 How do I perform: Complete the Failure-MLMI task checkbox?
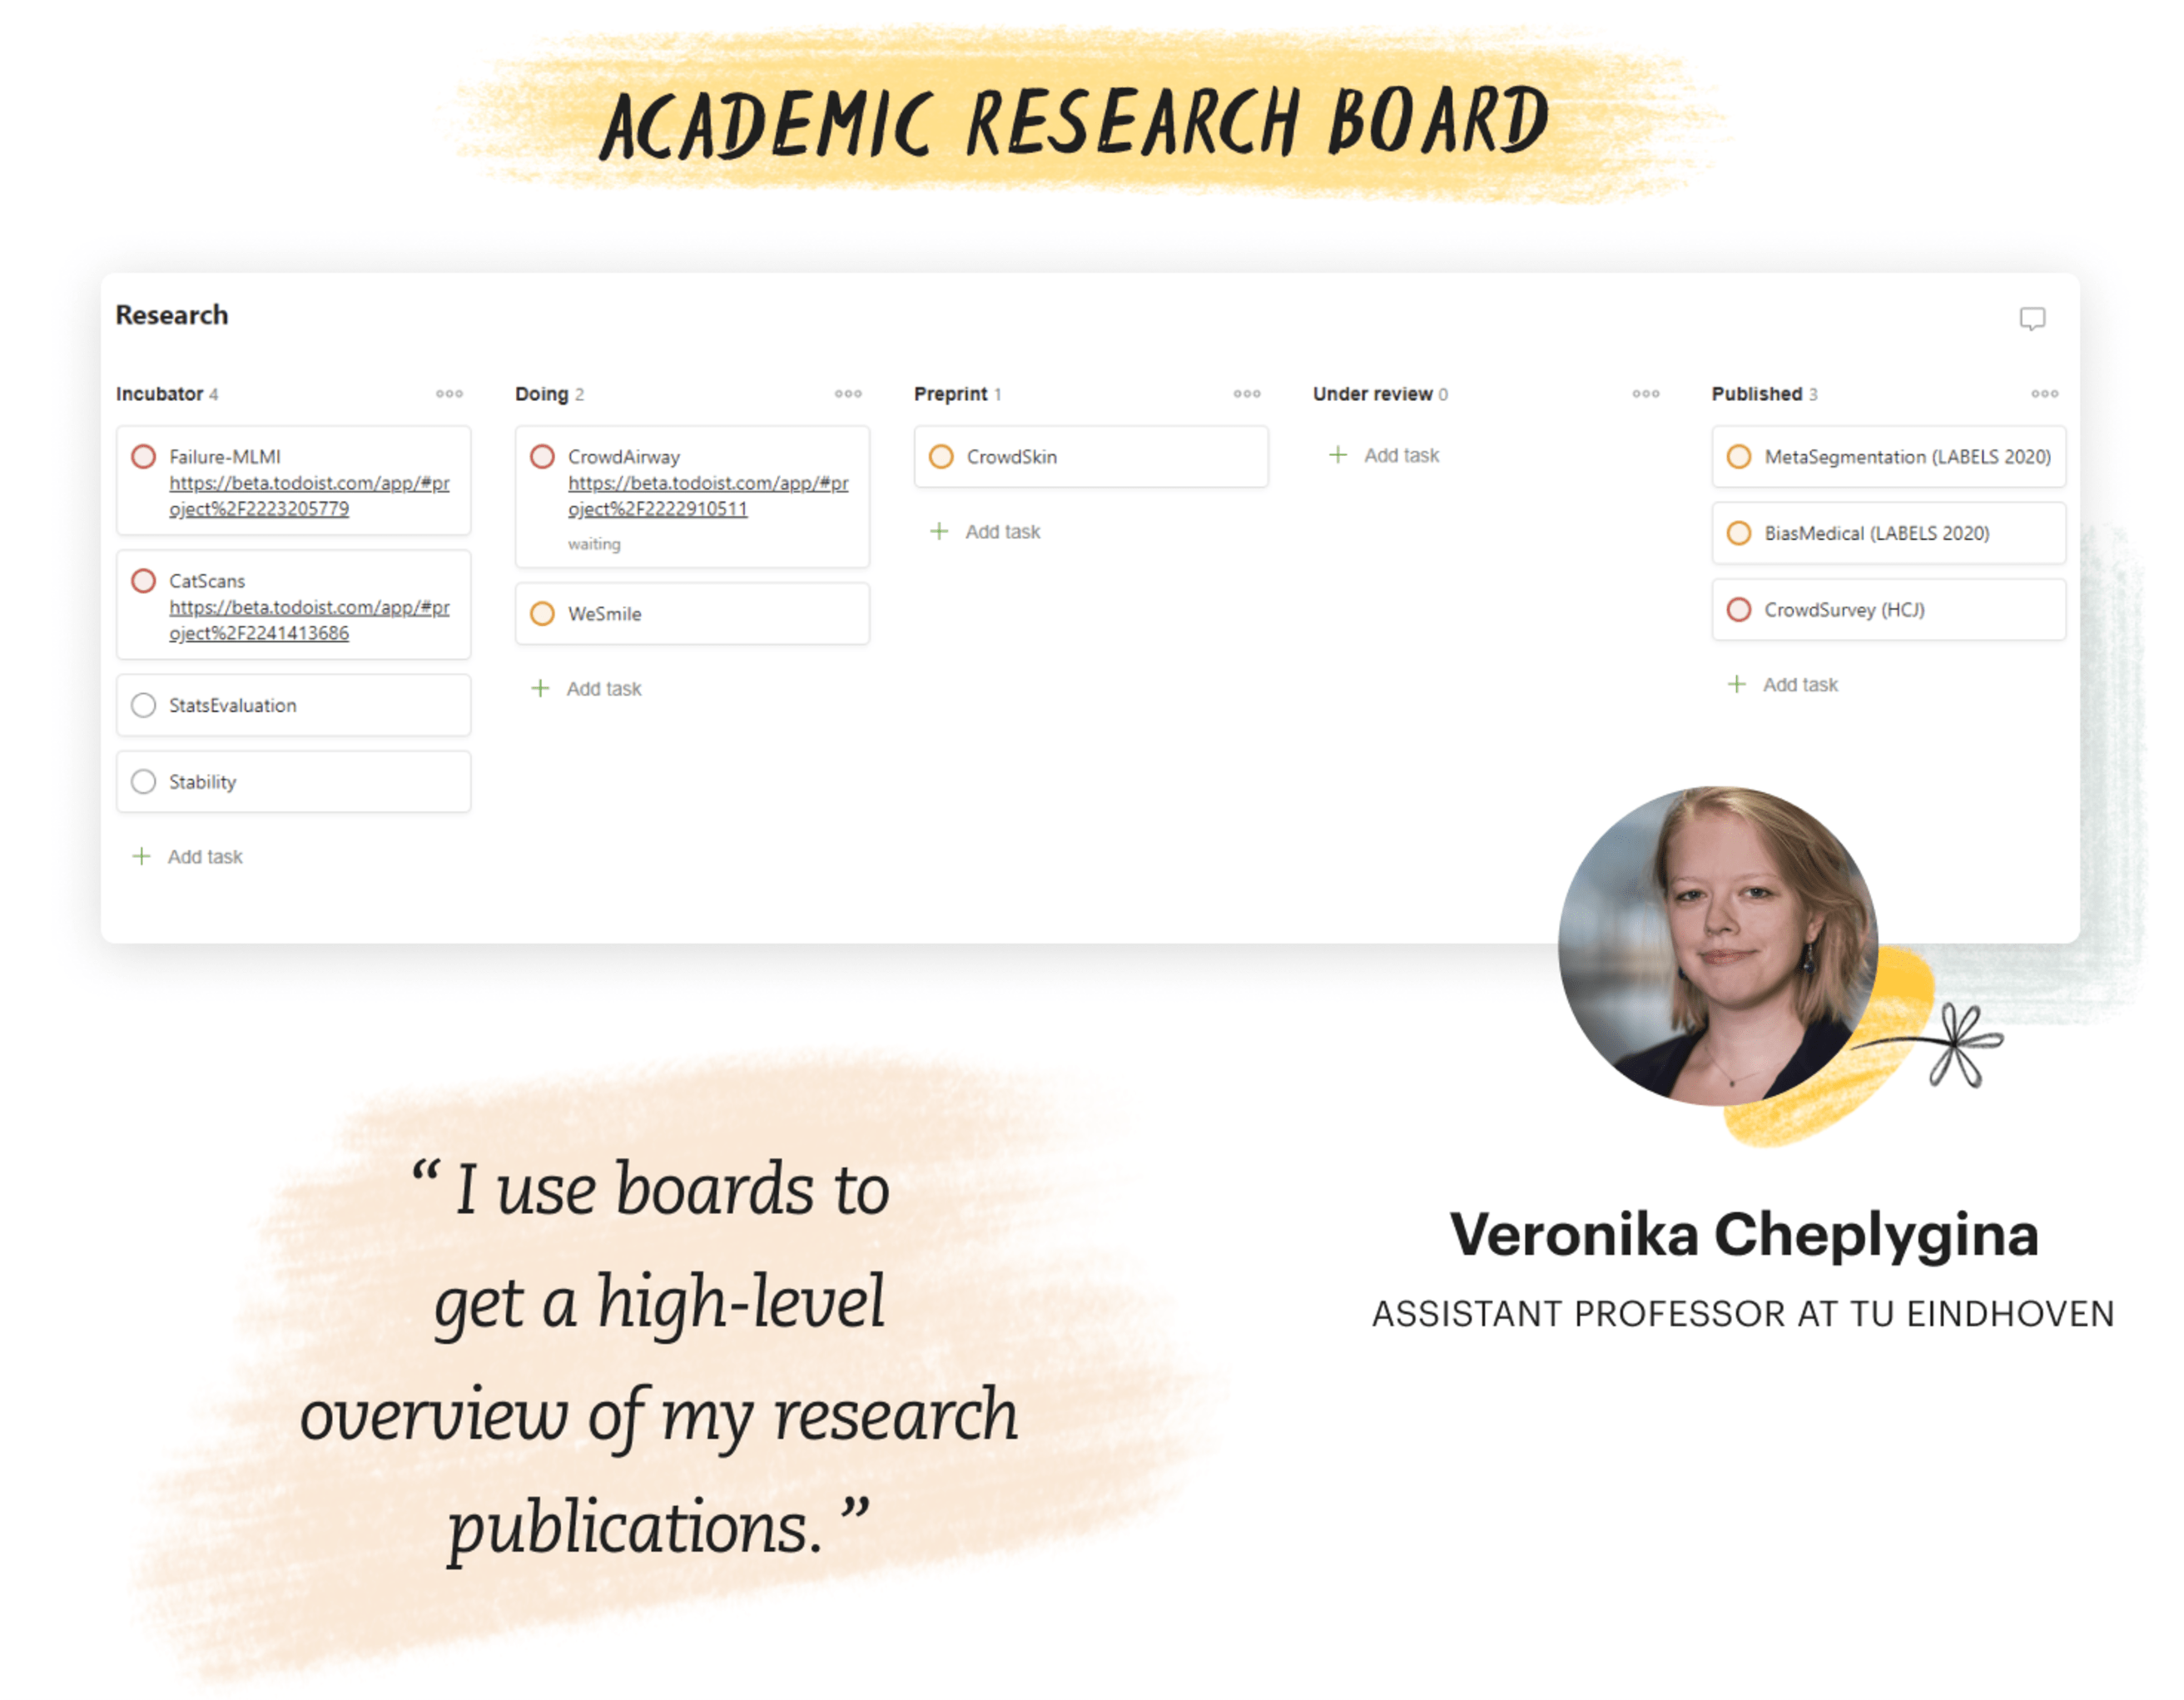pos(144,457)
